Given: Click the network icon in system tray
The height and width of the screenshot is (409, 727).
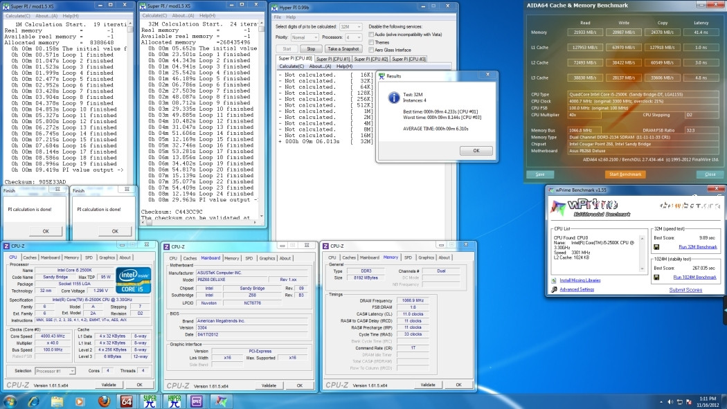Looking at the screenshot, I should 680,401.
